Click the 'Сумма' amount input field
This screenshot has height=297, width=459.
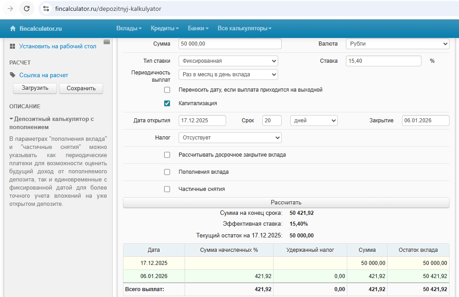(x=230, y=44)
